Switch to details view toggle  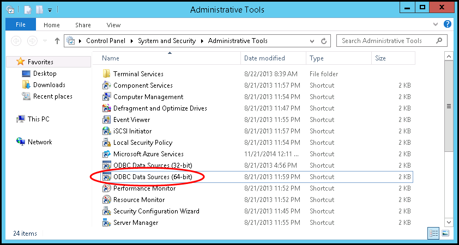tap(433, 234)
